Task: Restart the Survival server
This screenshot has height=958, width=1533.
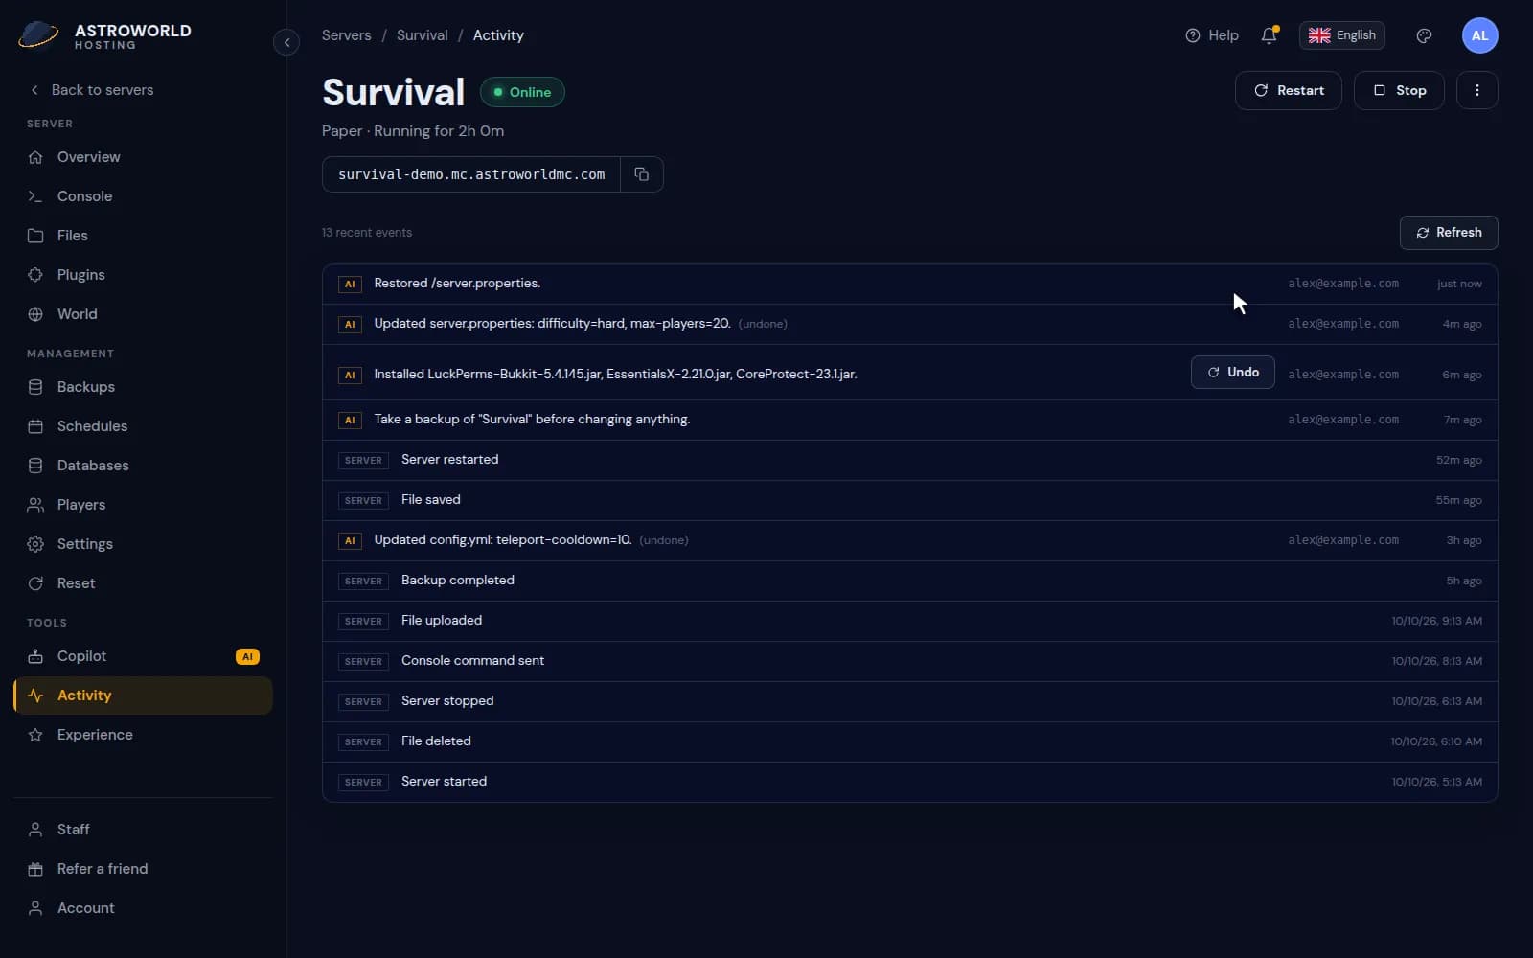Action: [x=1288, y=90]
